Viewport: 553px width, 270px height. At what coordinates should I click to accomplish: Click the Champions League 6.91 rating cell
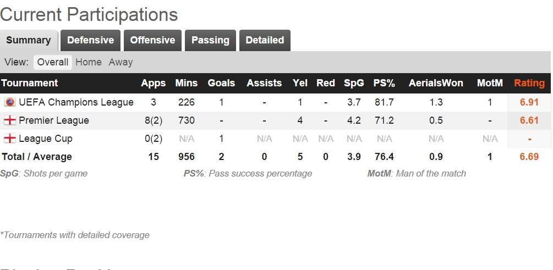point(529,102)
